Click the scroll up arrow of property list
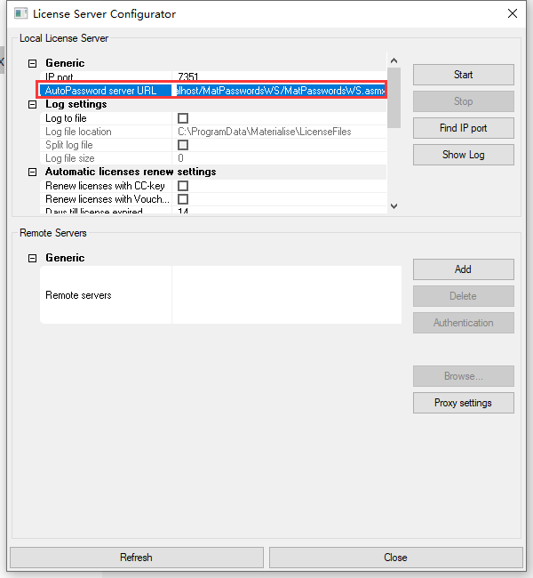 (x=394, y=60)
